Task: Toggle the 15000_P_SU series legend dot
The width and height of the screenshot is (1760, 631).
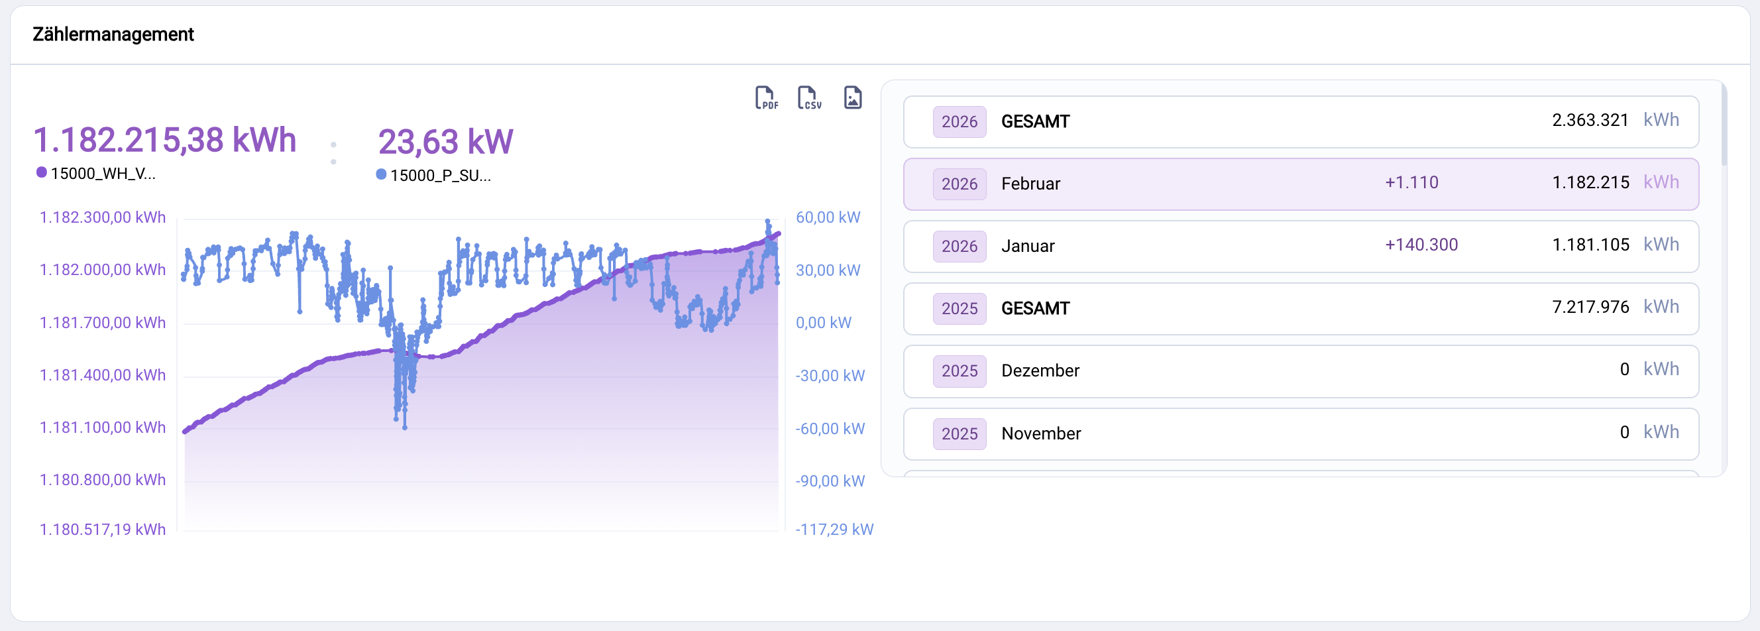Action: point(381,175)
